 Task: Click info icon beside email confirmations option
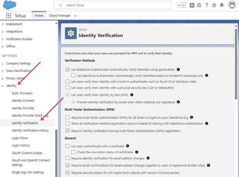click(x=209, y=165)
